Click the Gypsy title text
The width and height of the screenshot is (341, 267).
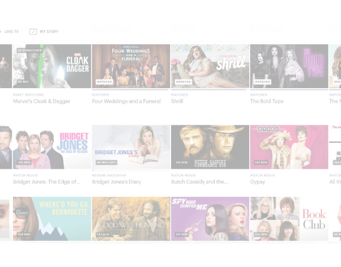258,182
